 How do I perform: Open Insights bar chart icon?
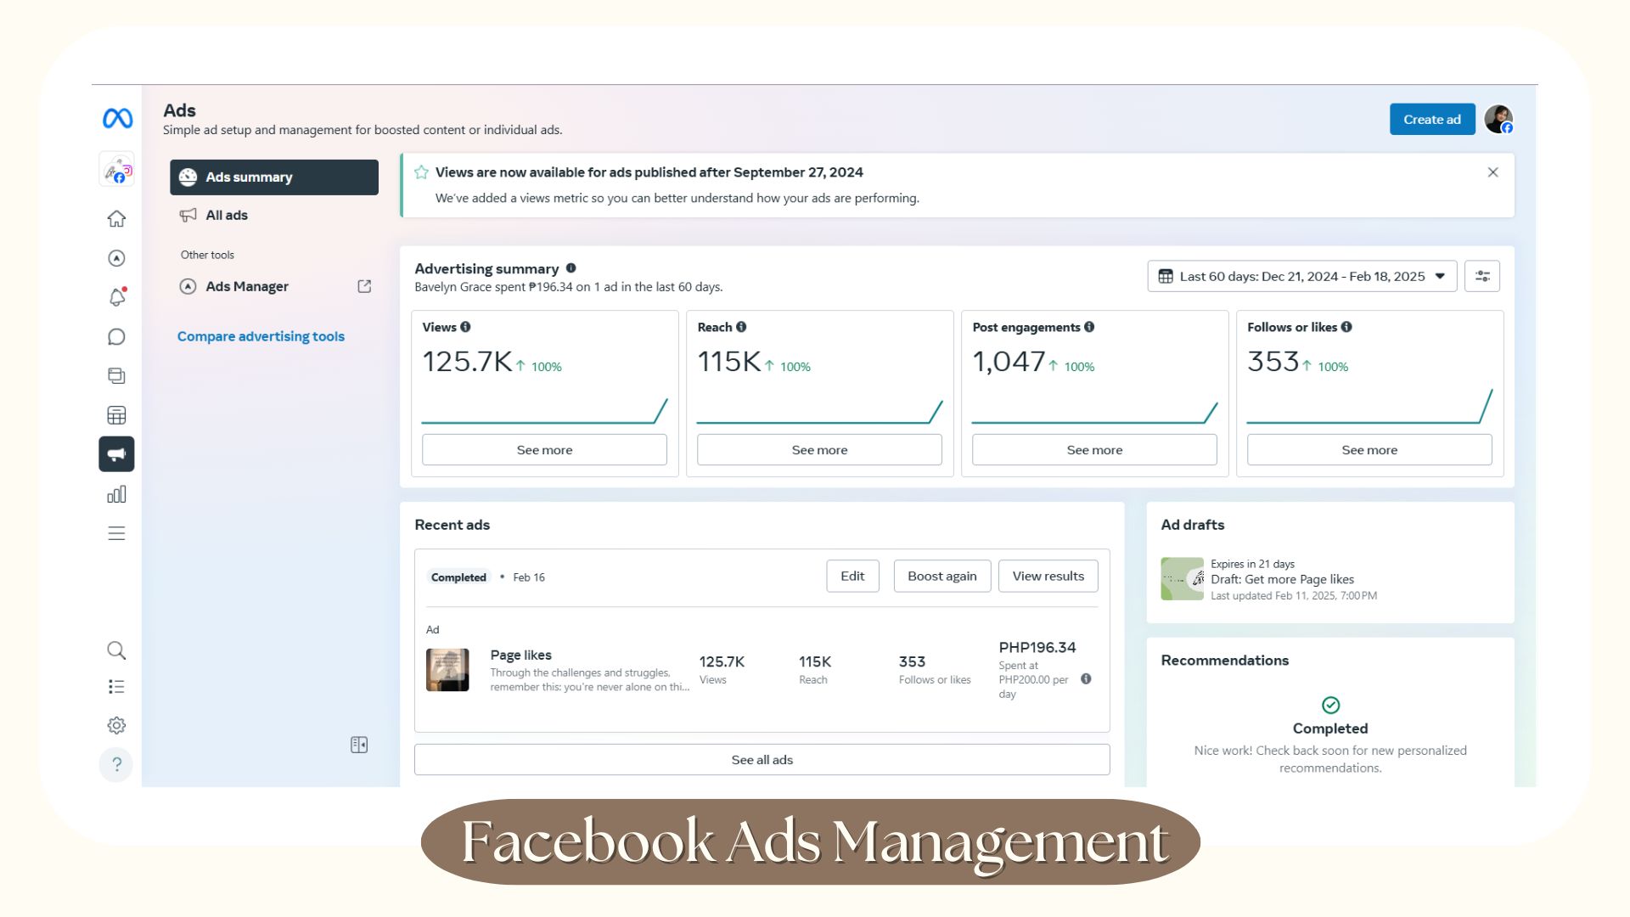pos(116,494)
